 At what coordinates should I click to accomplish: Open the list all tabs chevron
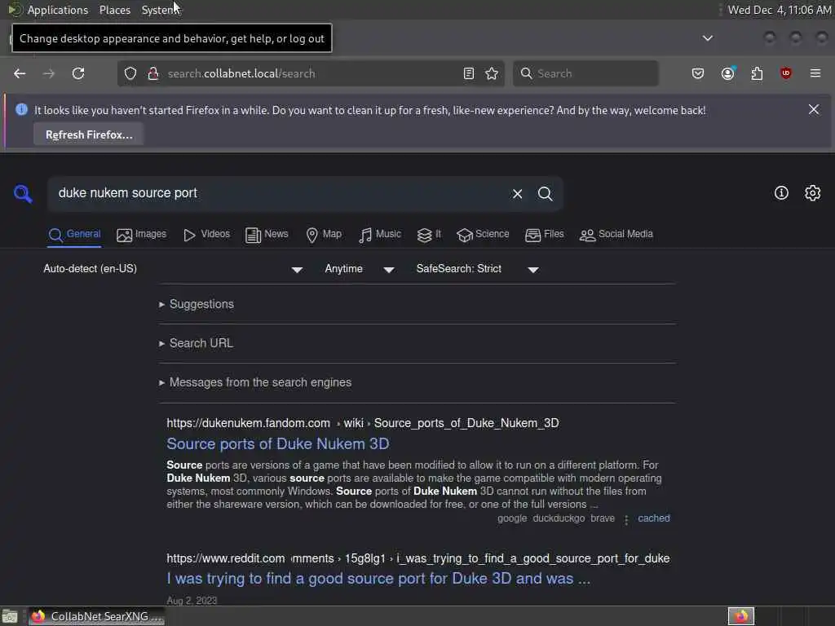tap(707, 37)
